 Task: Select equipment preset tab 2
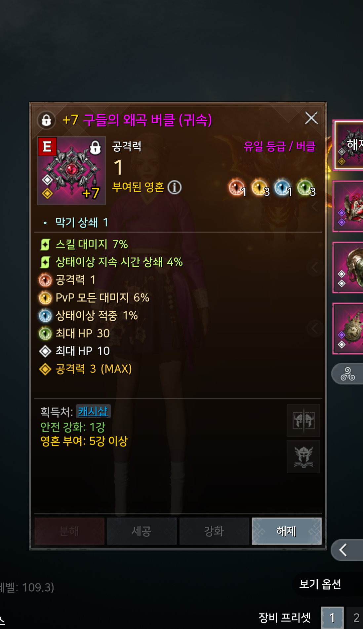(356, 618)
